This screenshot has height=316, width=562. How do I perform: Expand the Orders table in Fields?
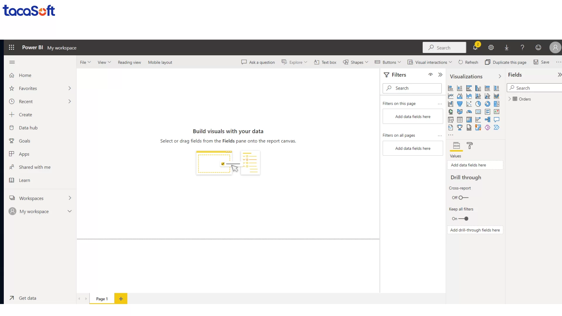510,99
